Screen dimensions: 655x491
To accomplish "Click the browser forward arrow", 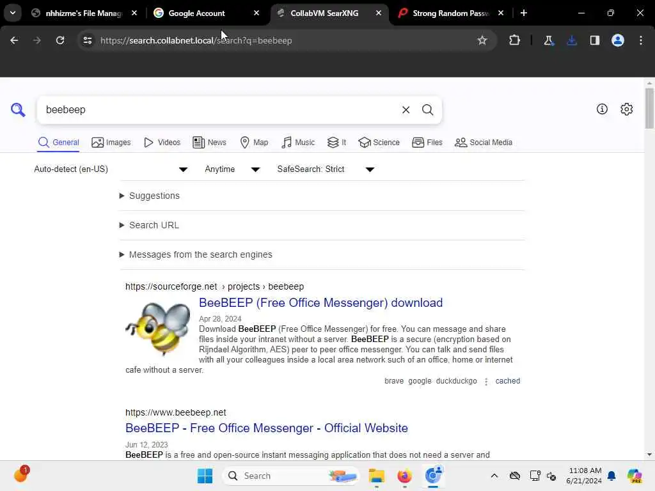I will point(36,40).
